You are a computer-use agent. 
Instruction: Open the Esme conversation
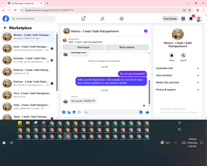click(28, 49)
